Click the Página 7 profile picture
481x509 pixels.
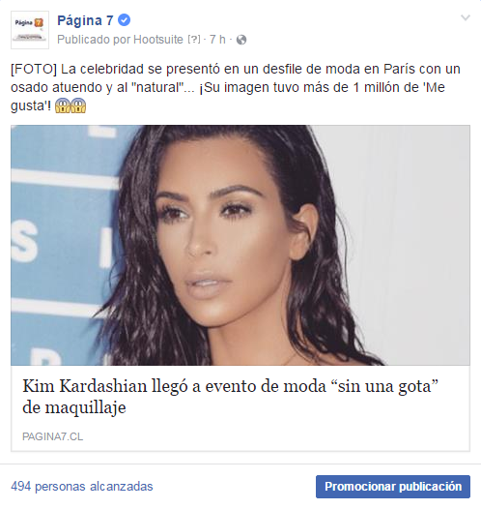[x=30, y=30]
